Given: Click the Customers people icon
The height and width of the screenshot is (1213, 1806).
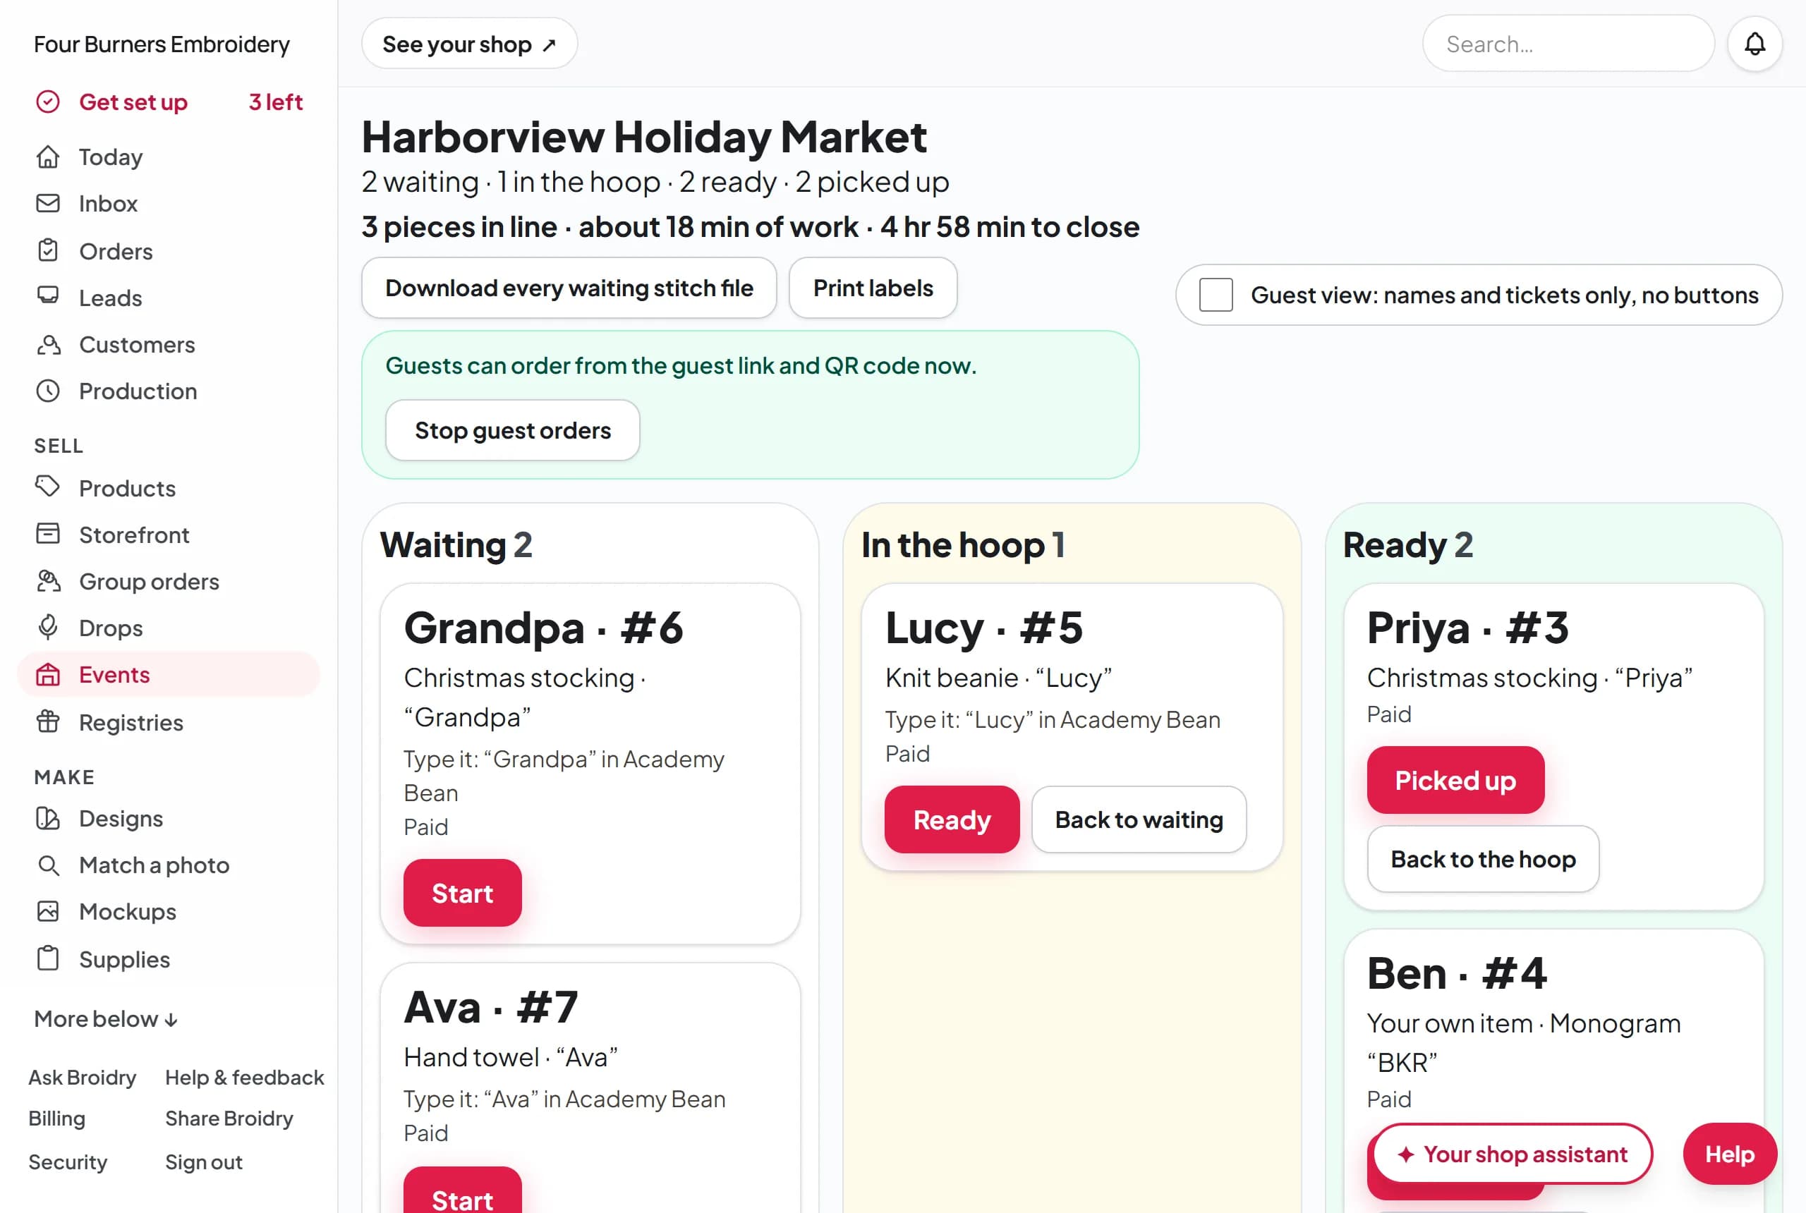Looking at the screenshot, I should click(x=48, y=344).
